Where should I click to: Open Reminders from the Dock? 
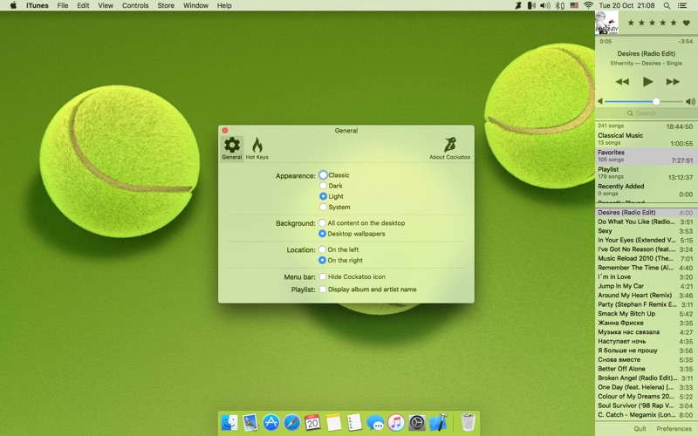[x=354, y=422]
